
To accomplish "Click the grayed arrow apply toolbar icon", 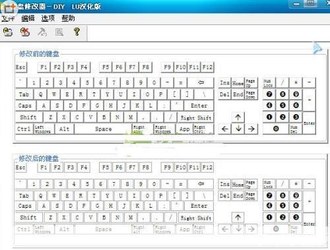I will click(42, 32).
